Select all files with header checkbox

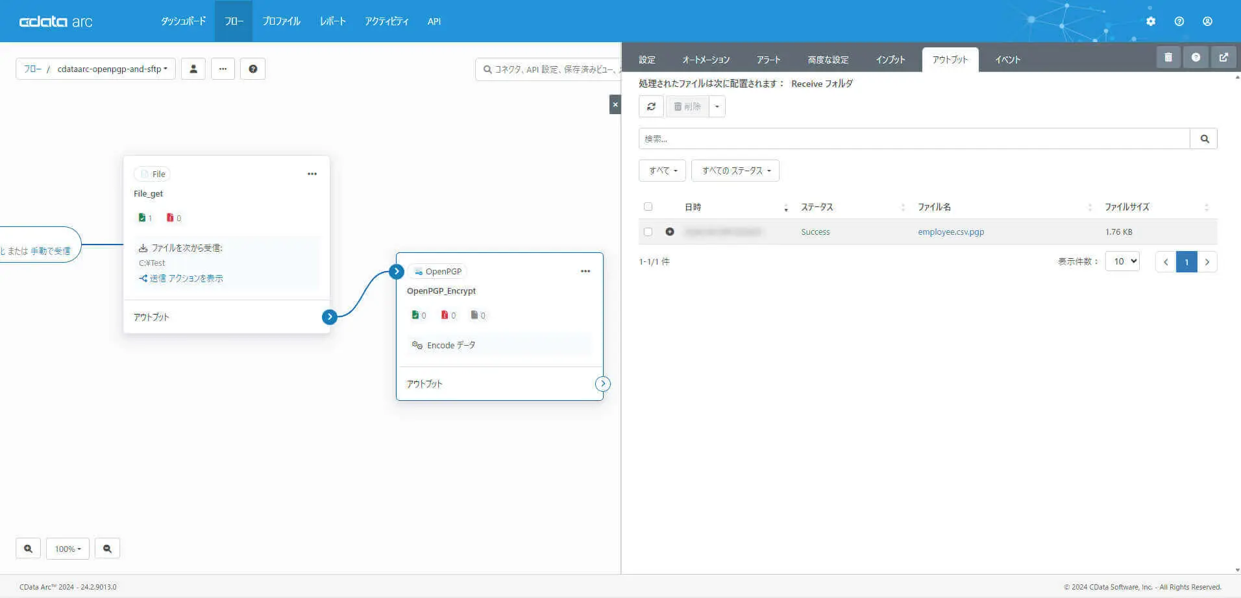[x=648, y=207]
